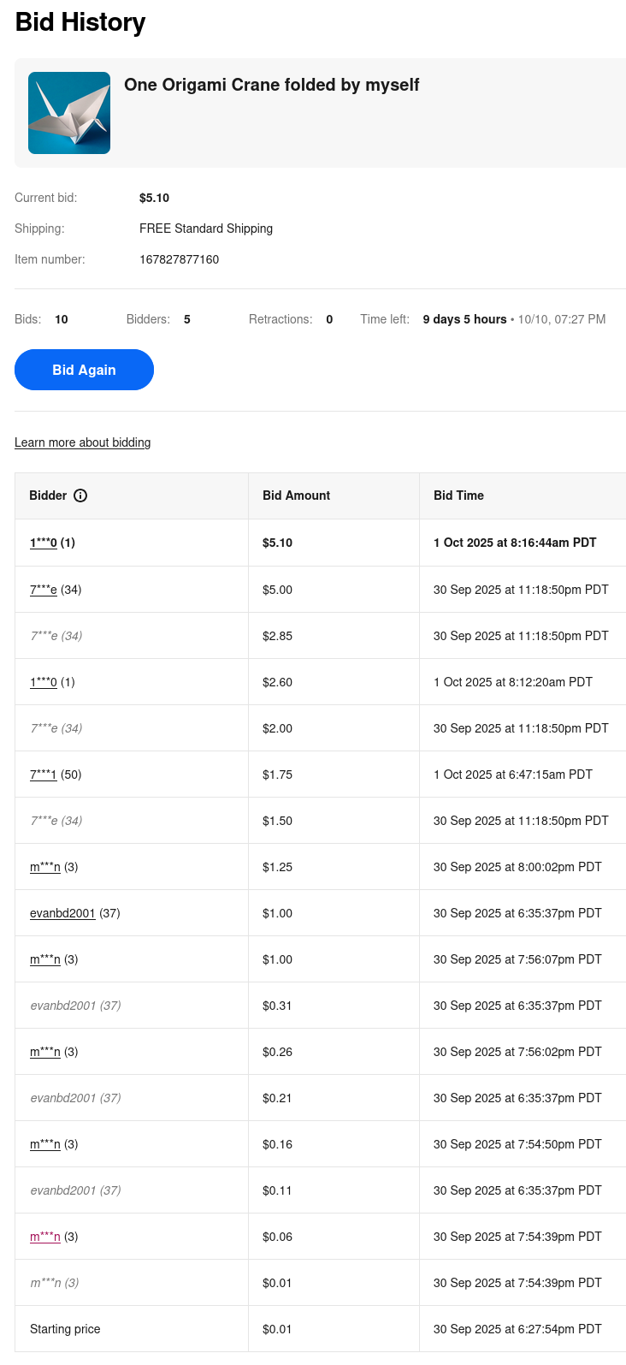The width and height of the screenshot is (626, 1365).
Task: Open m***n bidder link for $0.26 bid
Action: (45, 1052)
